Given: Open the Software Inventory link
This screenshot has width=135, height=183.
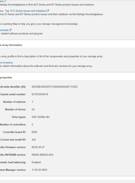Looking at the screenshot, I should [6, 63].
